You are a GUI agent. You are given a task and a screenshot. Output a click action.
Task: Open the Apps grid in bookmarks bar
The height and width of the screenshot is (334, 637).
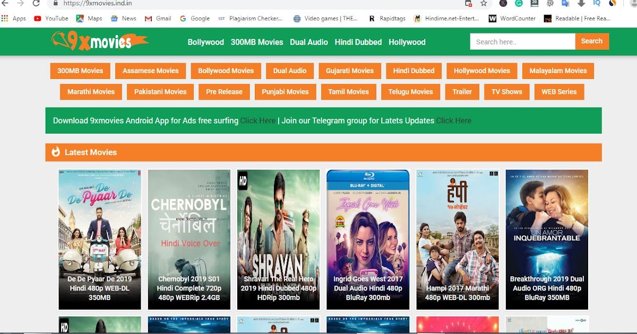(14, 18)
